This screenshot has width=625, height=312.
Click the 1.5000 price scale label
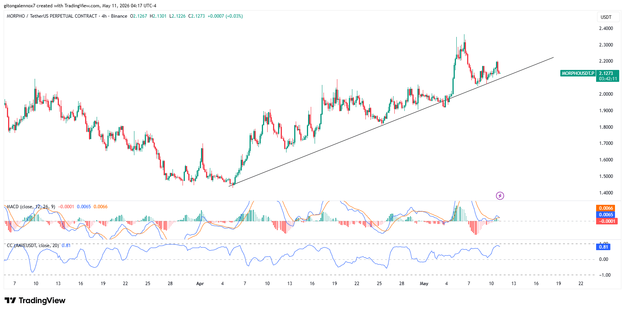(606, 176)
